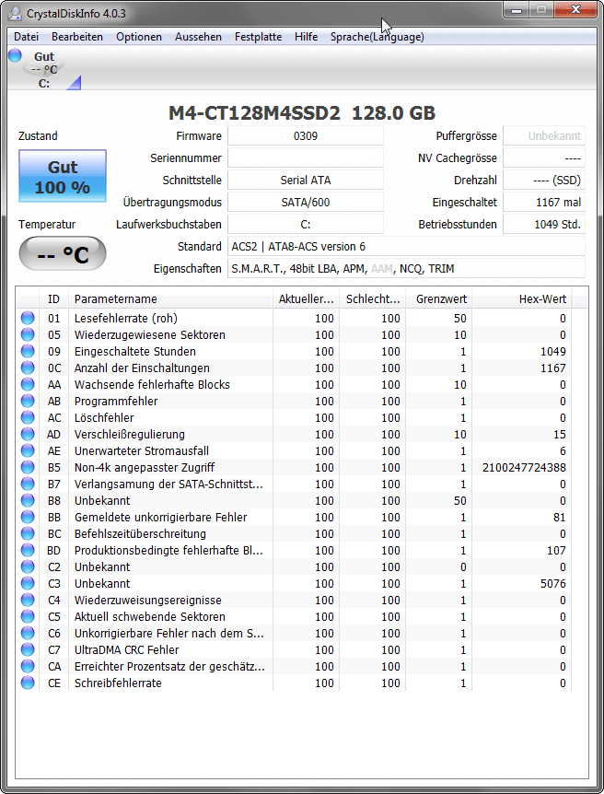Image resolution: width=604 pixels, height=794 pixels.
Task: Click the Firmware field showing 0309
Action: click(x=306, y=135)
